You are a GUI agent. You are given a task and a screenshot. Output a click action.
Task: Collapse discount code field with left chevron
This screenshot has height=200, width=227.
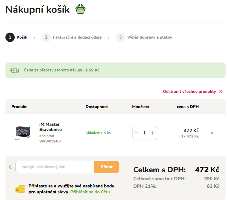tap(10, 167)
